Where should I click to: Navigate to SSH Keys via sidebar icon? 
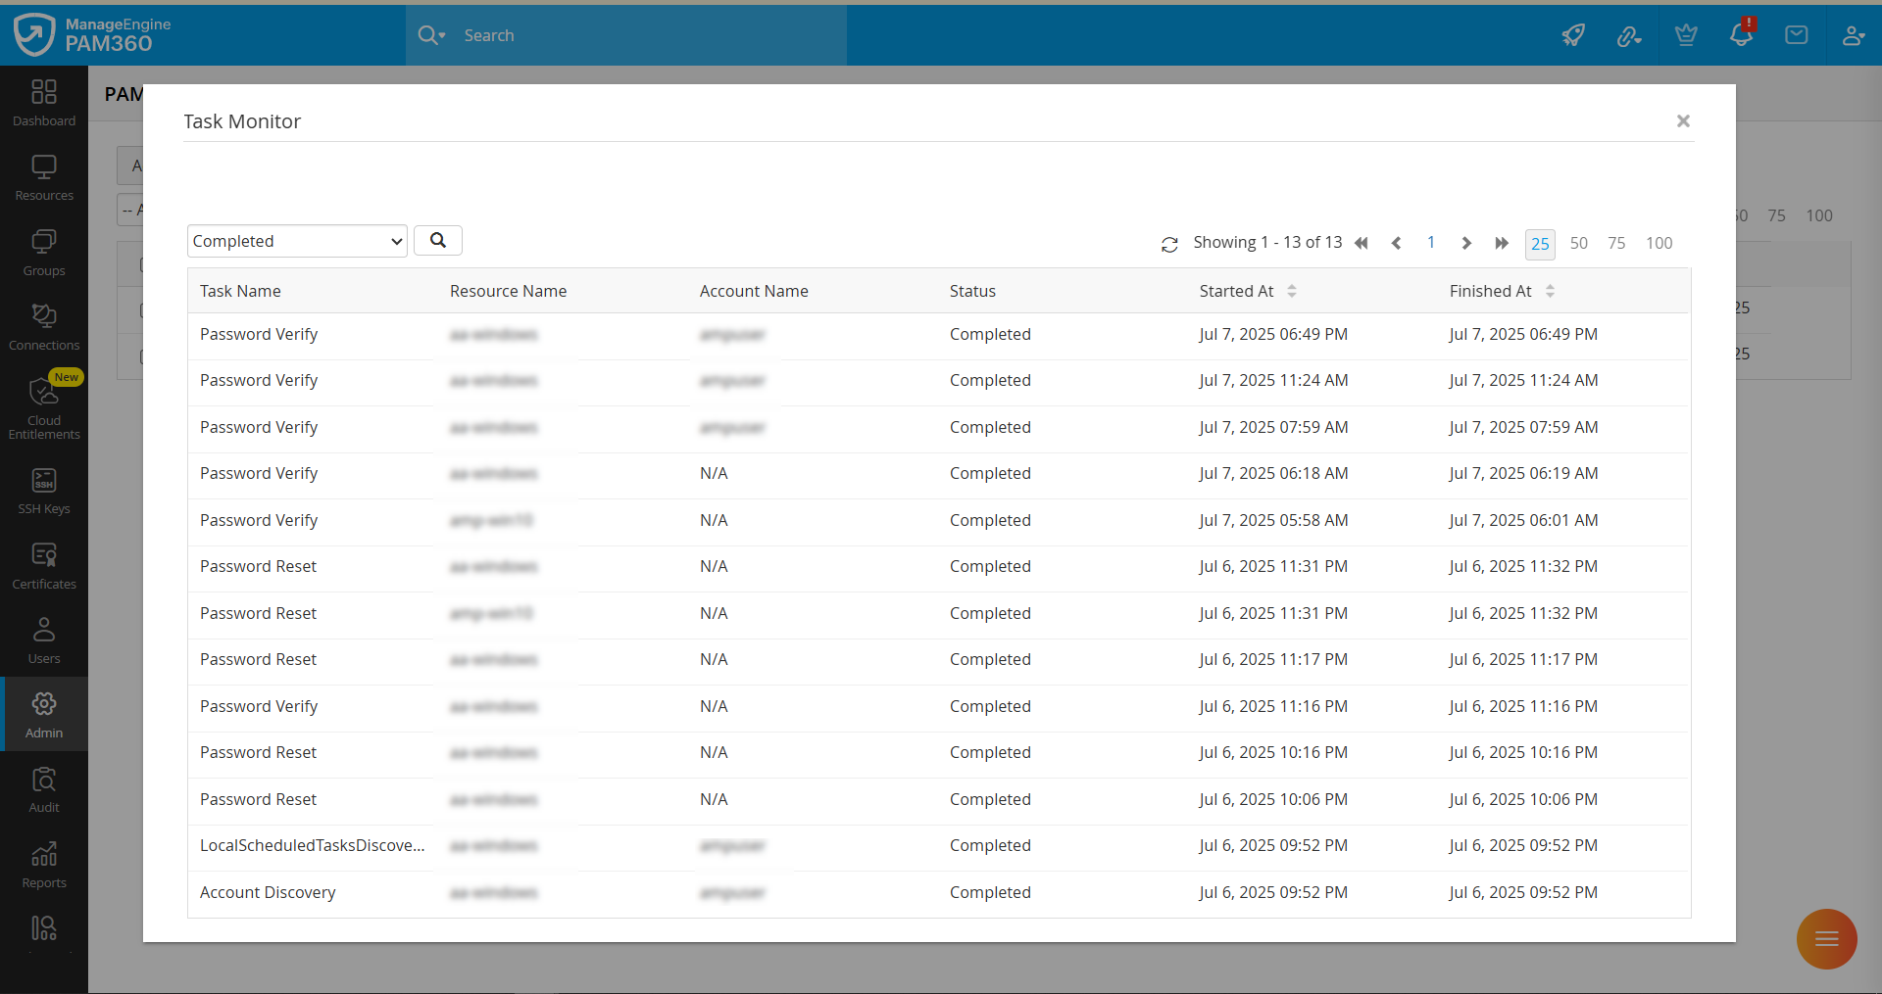pos(43,489)
